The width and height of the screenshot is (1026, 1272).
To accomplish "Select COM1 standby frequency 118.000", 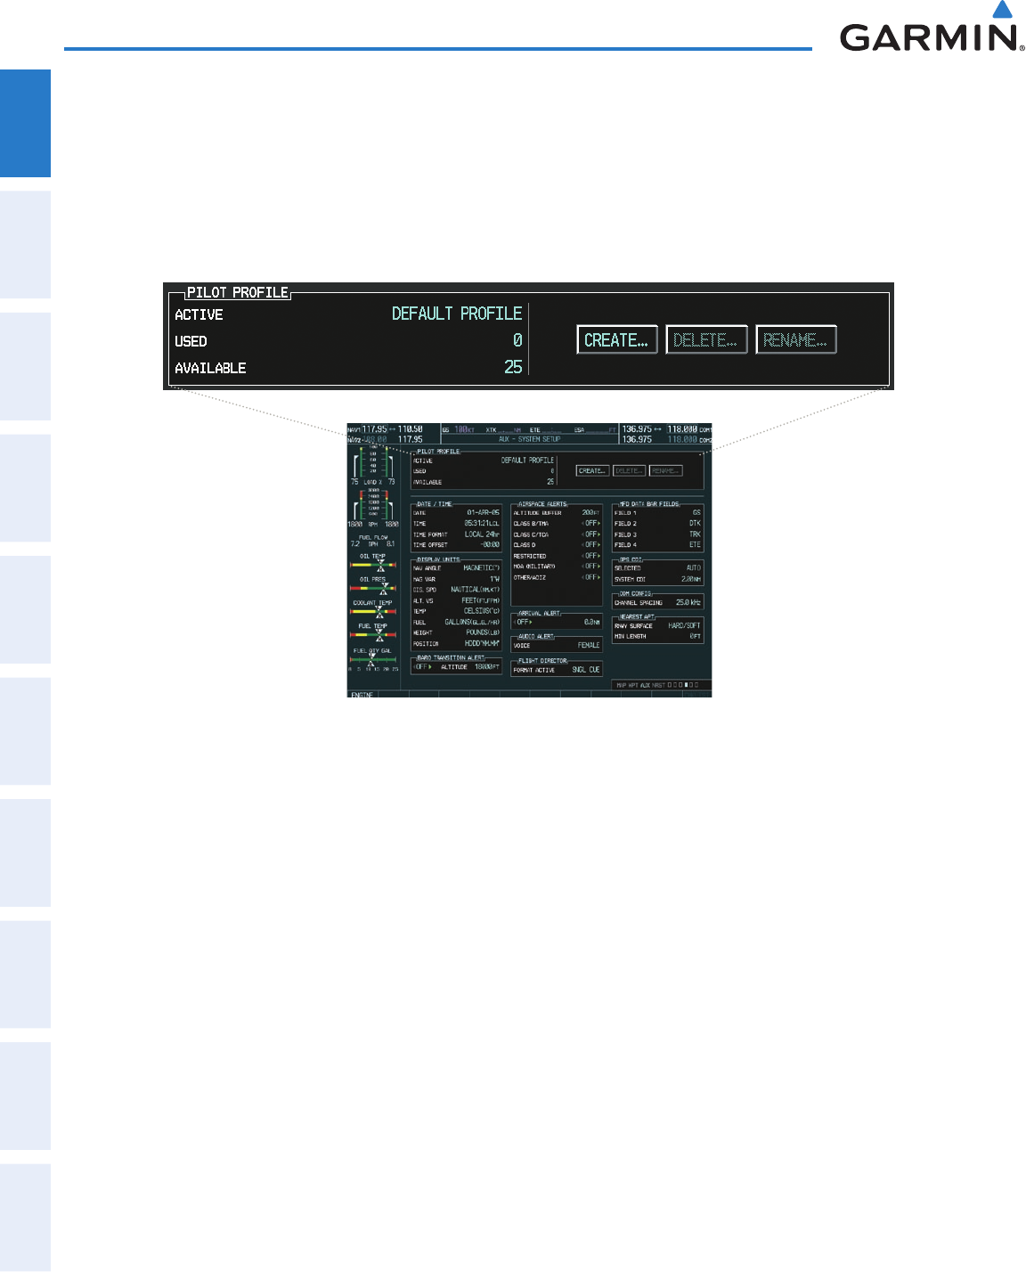I will 683,429.
